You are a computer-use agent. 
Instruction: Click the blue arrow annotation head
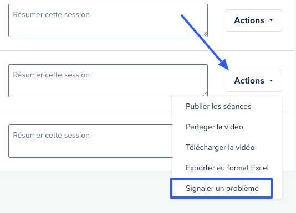pos(224,65)
